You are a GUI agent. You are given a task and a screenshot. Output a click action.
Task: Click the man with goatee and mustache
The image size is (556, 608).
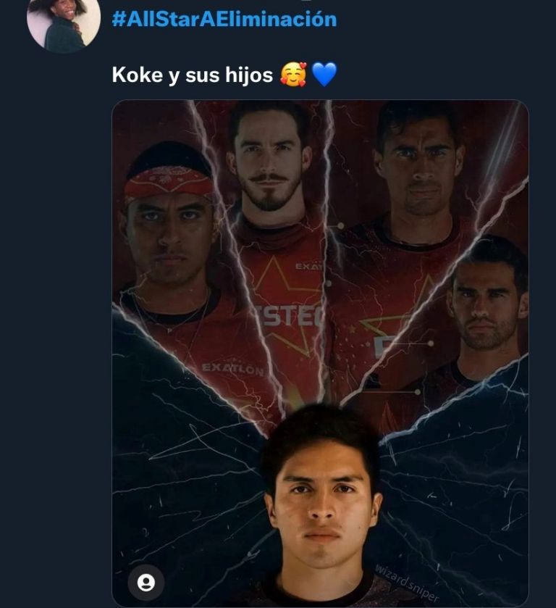coord(270,167)
